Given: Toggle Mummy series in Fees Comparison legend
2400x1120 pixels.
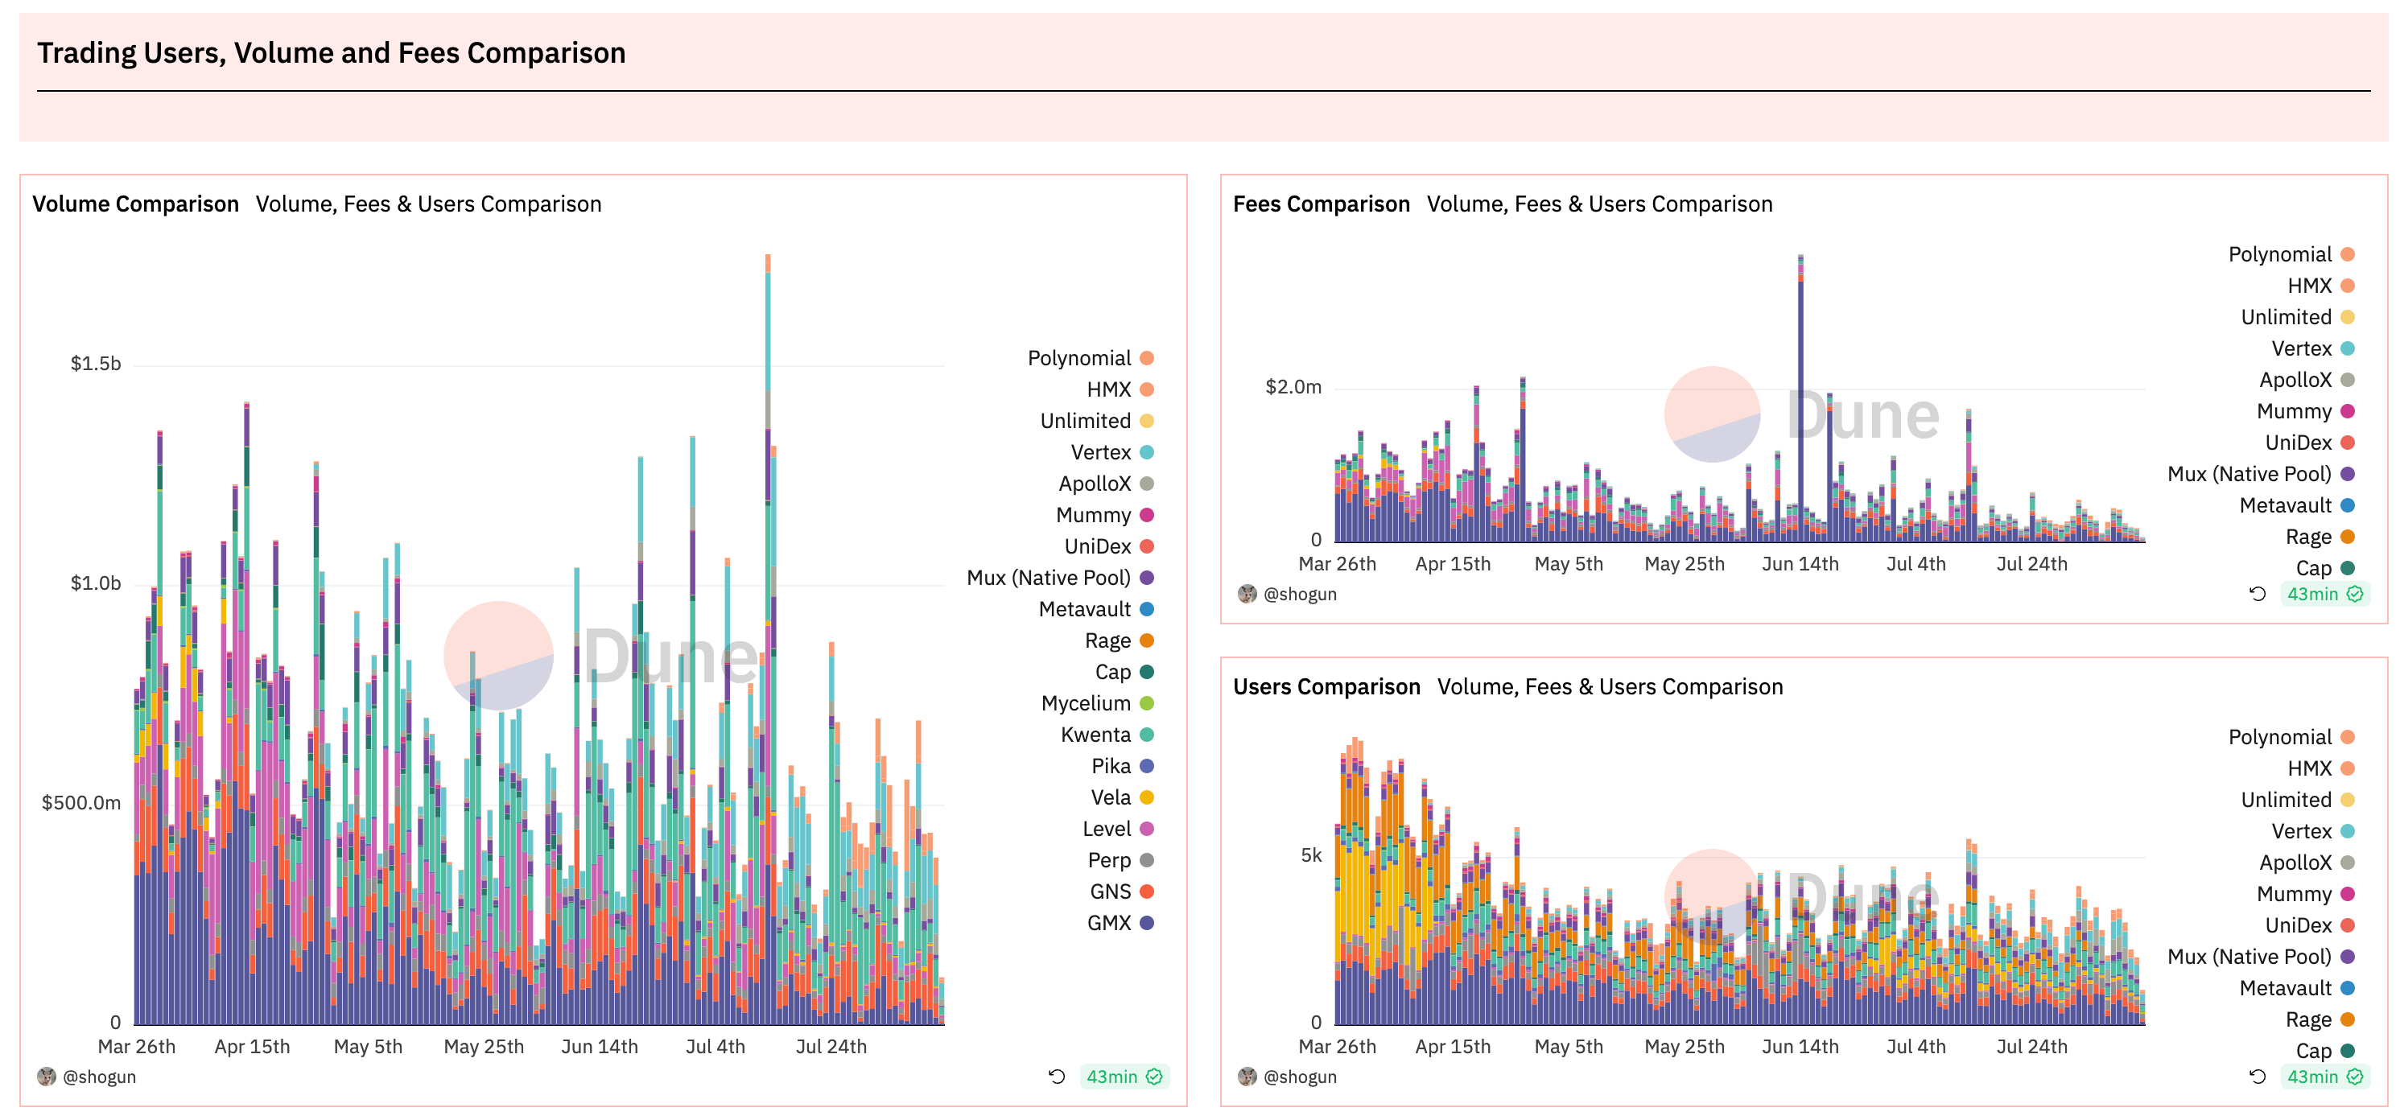Looking at the screenshot, I should click(x=2306, y=411).
